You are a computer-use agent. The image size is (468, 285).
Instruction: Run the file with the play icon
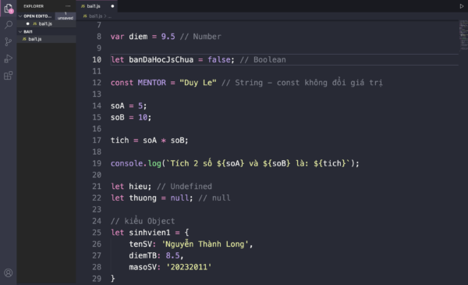point(462,6)
